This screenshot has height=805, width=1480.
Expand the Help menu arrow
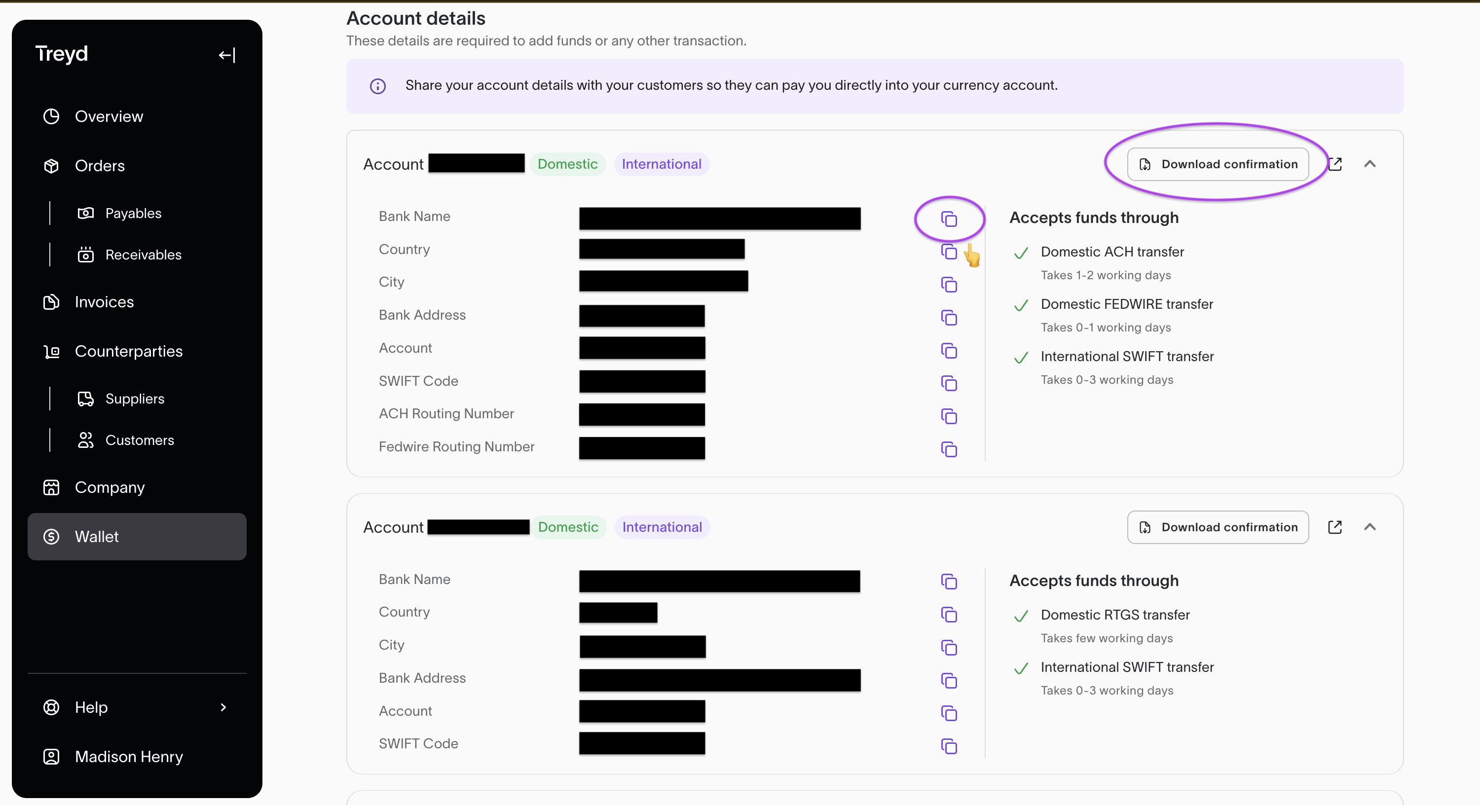point(223,707)
